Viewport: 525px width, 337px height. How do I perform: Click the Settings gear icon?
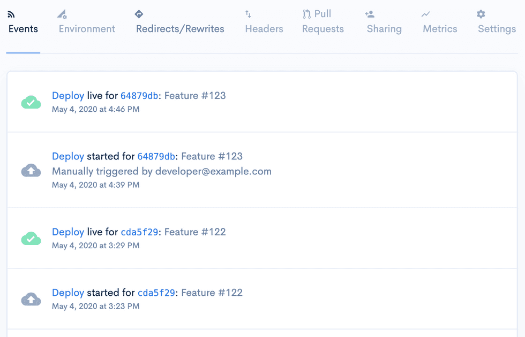(481, 14)
